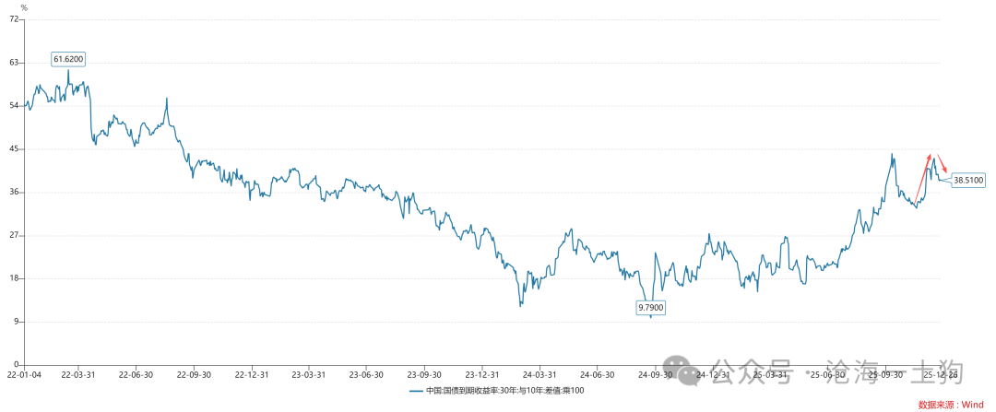Click the 9.7900 low value label
This screenshot has width=996, height=412.
coord(651,307)
